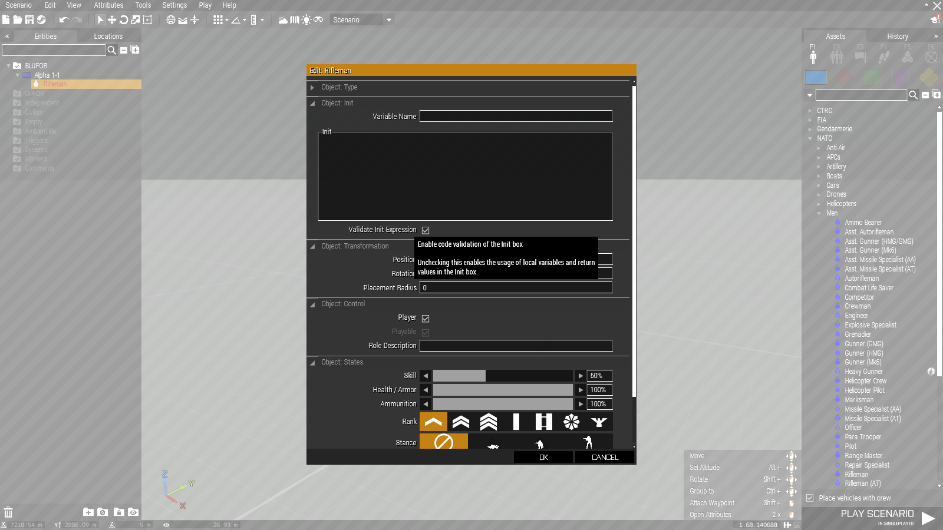Collapse BLUFOR tree in Entities panel

[x=8, y=66]
